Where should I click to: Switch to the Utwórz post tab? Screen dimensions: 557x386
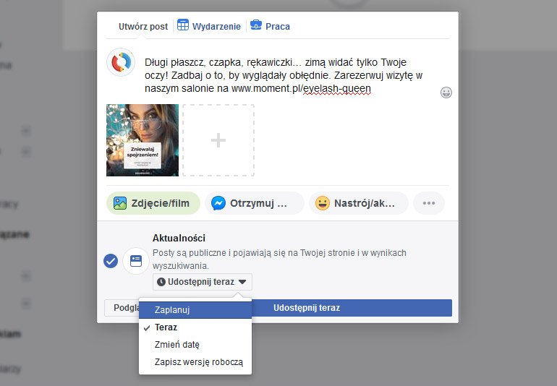(143, 26)
